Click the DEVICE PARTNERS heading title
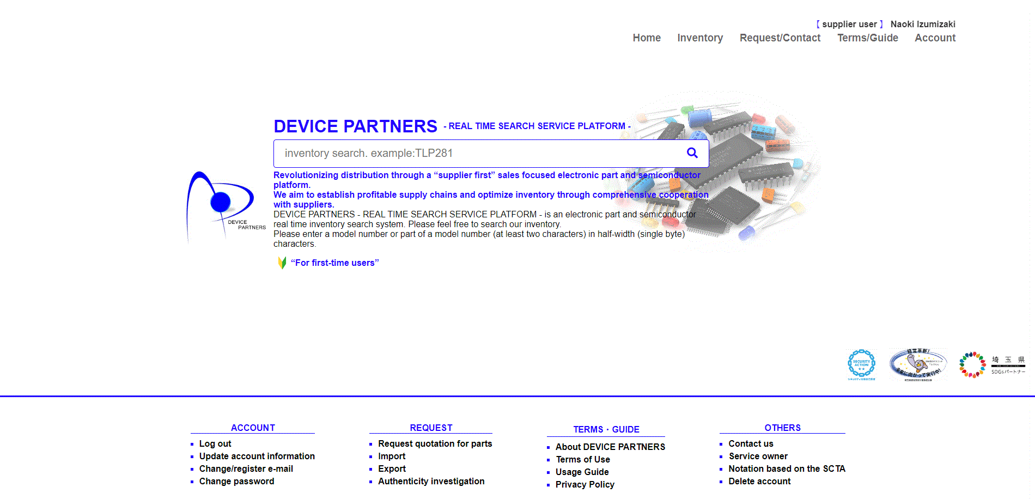 click(355, 126)
